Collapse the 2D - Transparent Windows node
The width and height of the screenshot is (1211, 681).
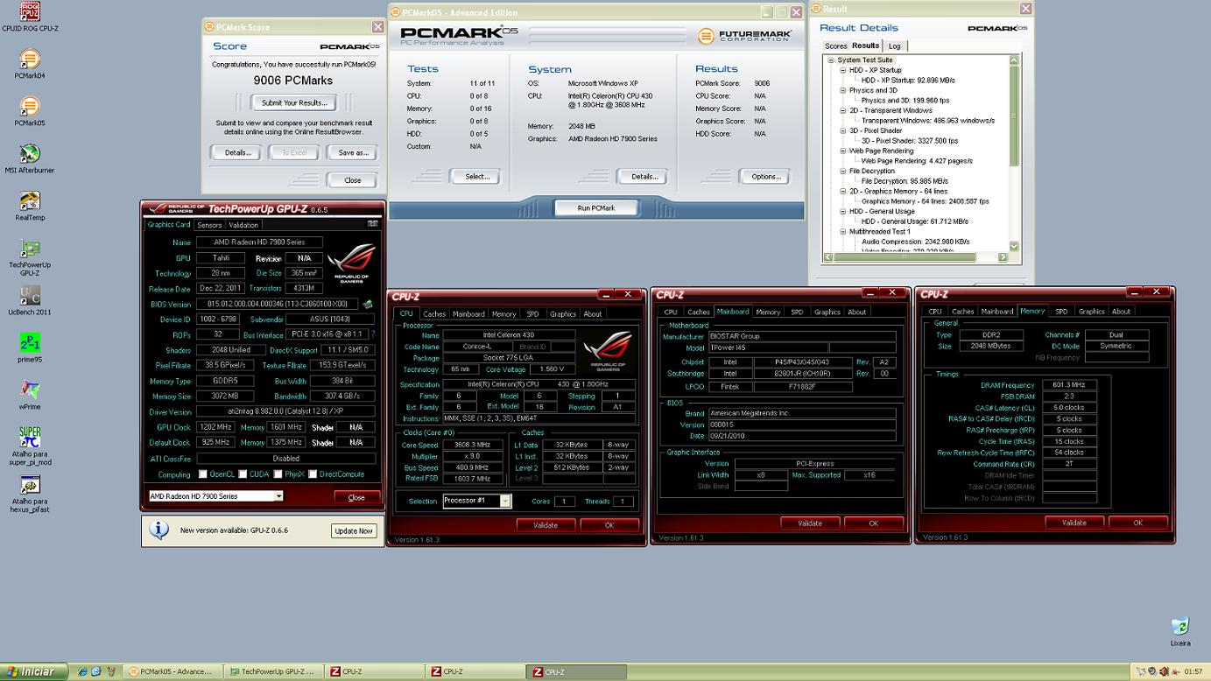coord(842,110)
